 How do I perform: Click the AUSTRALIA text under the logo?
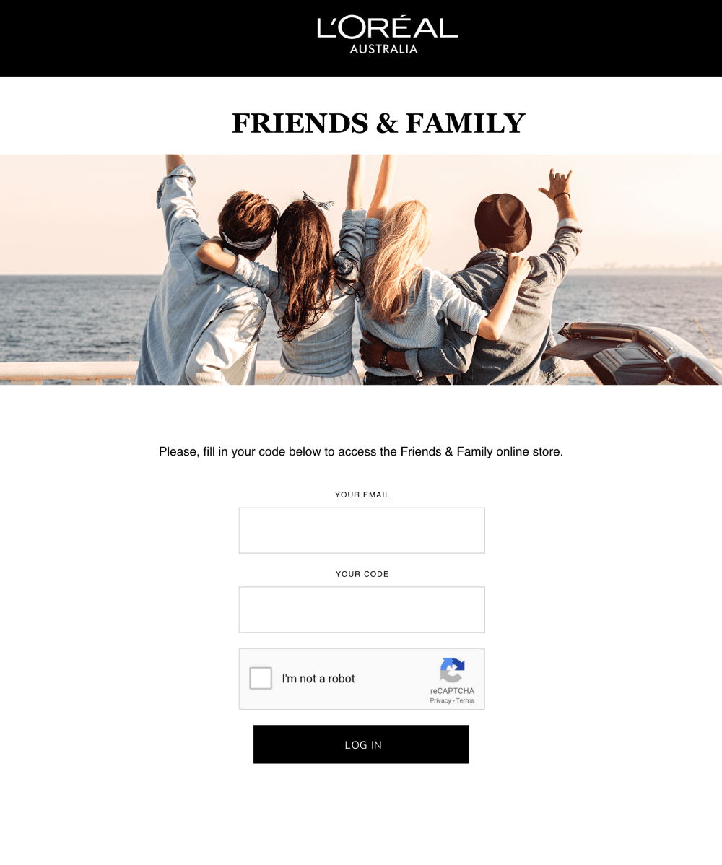[x=384, y=49]
